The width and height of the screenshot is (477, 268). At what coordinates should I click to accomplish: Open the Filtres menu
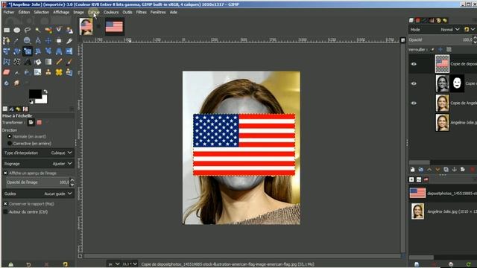[x=141, y=12]
